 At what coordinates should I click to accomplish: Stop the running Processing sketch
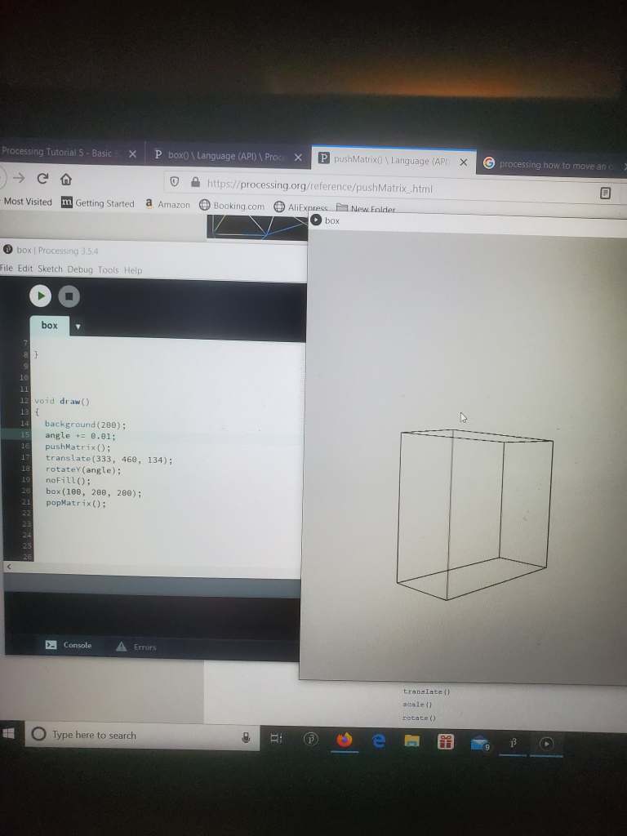[69, 296]
